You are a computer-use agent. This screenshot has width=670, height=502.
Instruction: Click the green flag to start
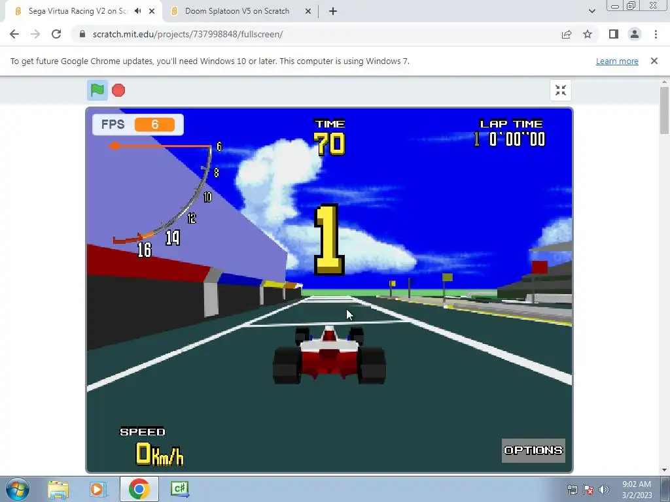coord(97,90)
